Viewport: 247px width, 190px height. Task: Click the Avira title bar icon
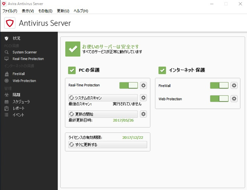click(4, 4)
